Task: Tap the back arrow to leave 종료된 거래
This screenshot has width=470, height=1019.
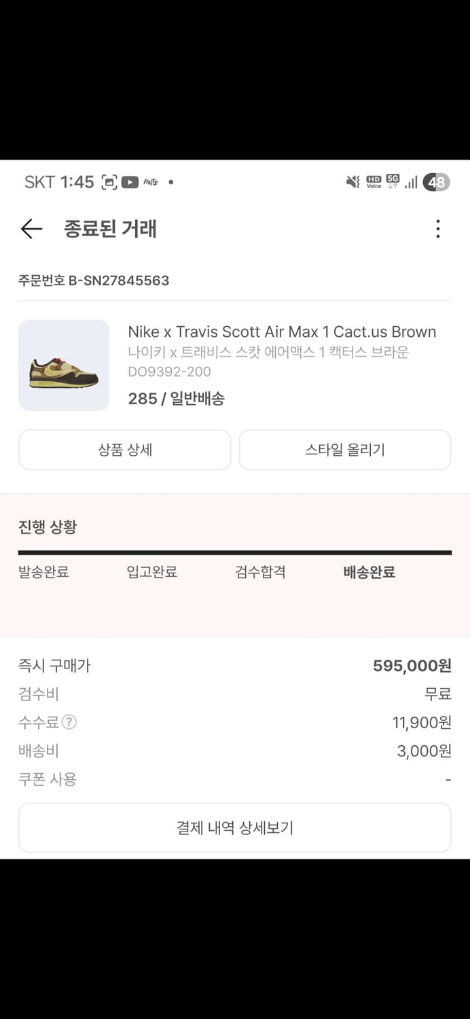Action: pos(31,229)
